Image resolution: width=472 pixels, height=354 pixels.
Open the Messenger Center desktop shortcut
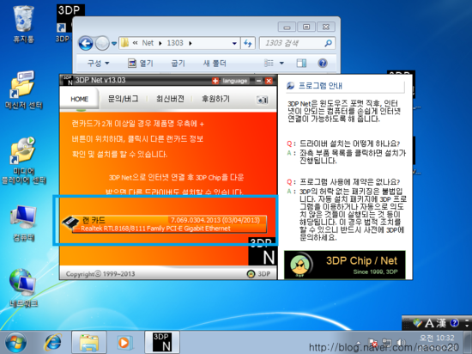point(23,89)
